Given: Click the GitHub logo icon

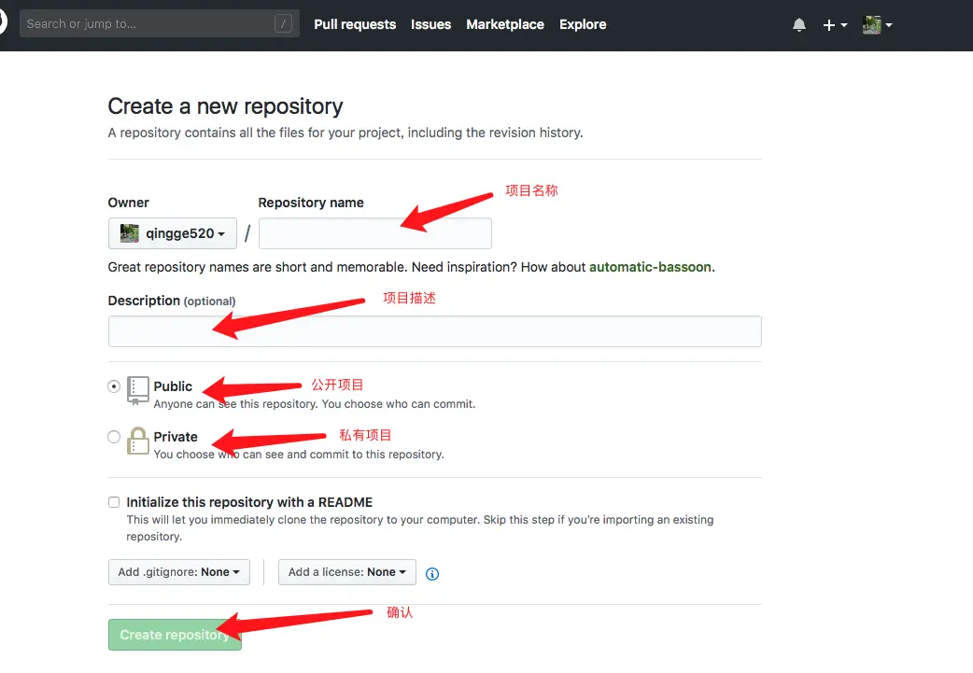Looking at the screenshot, I should coord(4,23).
